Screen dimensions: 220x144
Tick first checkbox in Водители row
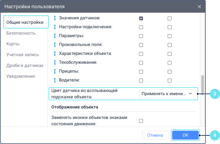(141, 80)
